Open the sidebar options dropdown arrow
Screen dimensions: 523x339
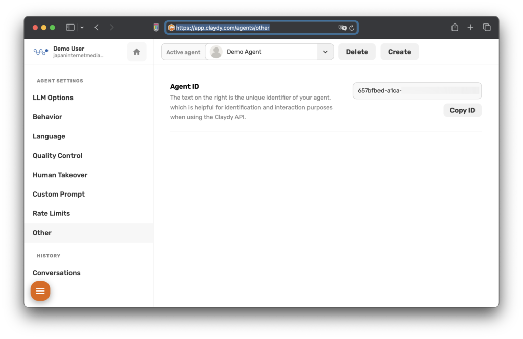coord(82,27)
